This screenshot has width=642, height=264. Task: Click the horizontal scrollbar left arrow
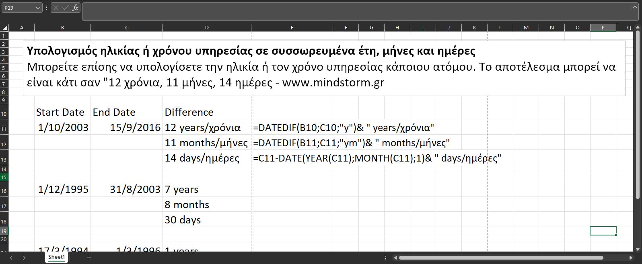point(395,258)
